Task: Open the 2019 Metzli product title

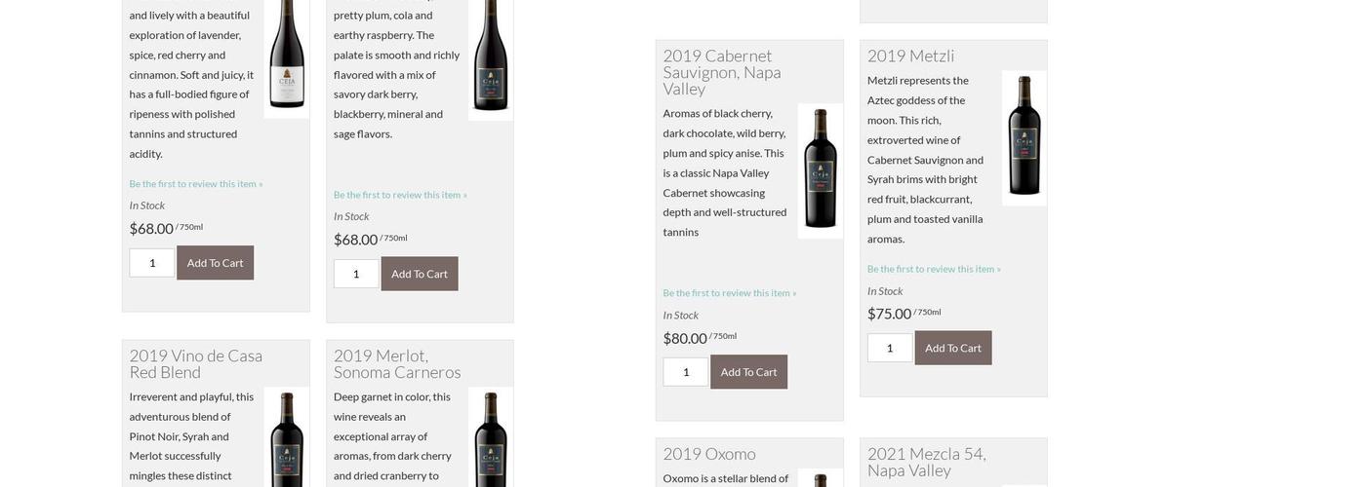Action: click(x=910, y=56)
